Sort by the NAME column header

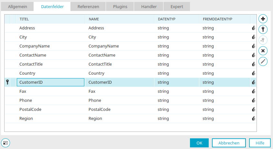click(120, 19)
